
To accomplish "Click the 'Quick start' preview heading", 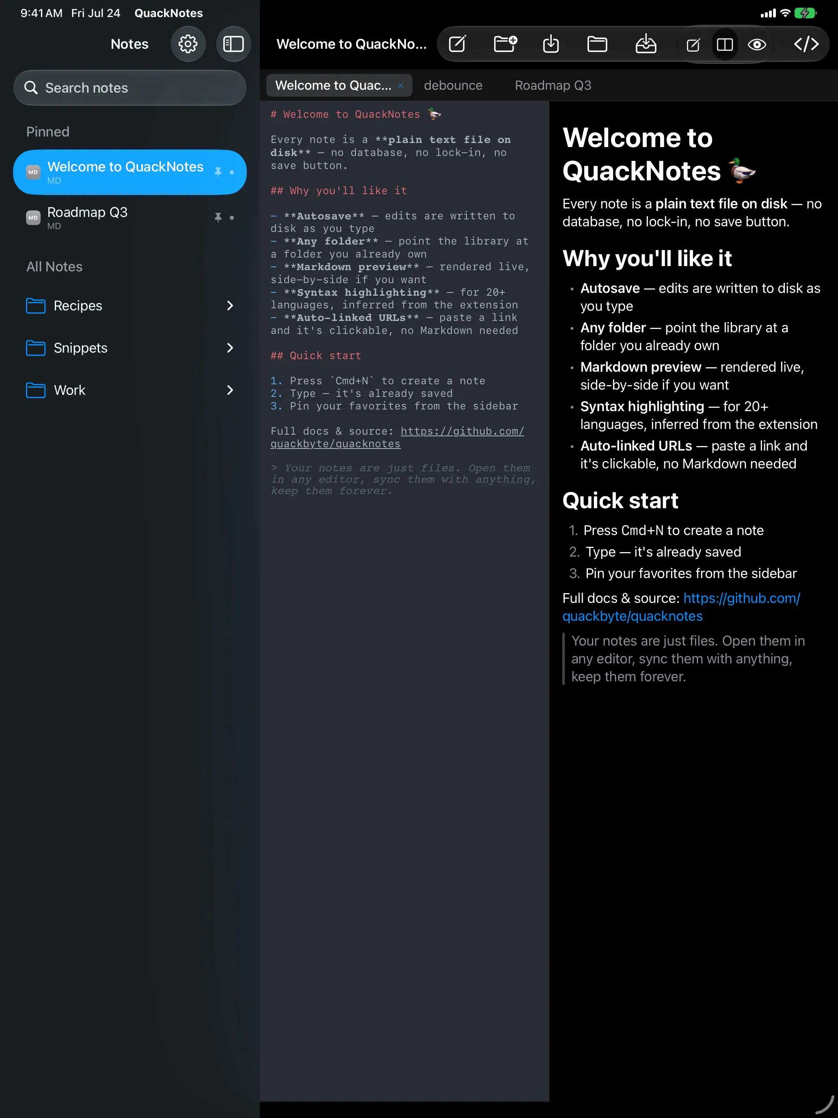I will (x=620, y=501).
